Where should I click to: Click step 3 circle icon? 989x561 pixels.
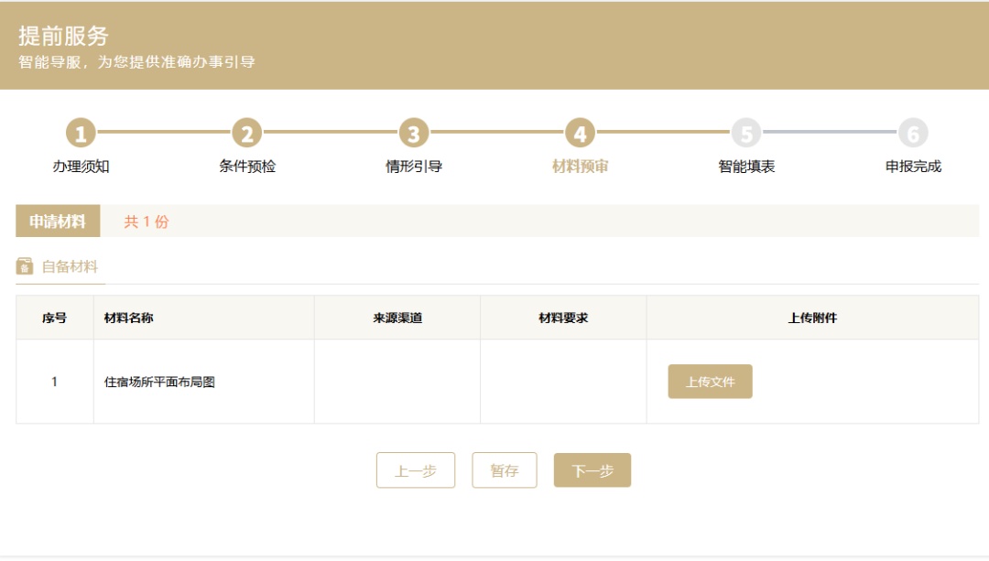413,134
